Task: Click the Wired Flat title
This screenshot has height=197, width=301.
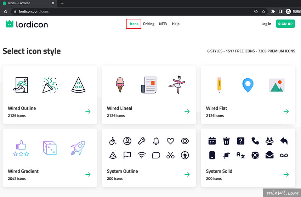Action: tap(216, 108)
